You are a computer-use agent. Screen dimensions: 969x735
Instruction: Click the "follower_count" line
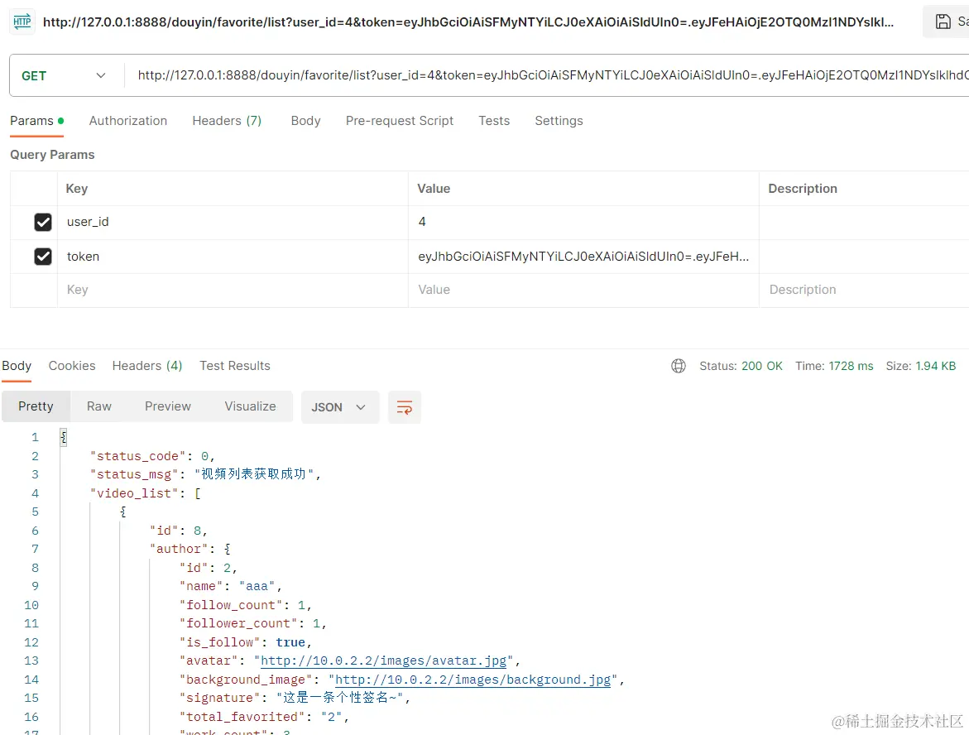click(252, 624)
